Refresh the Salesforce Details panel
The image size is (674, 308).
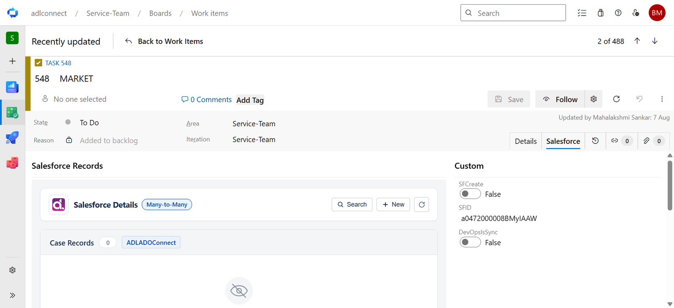422,204
